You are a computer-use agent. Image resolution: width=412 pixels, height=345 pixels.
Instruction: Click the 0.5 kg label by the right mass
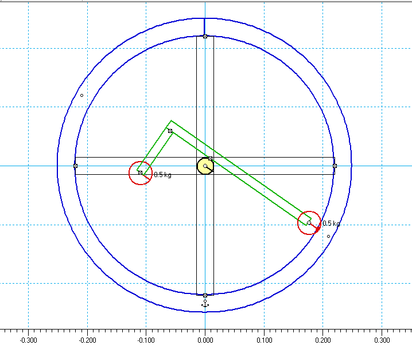[331, 224]
